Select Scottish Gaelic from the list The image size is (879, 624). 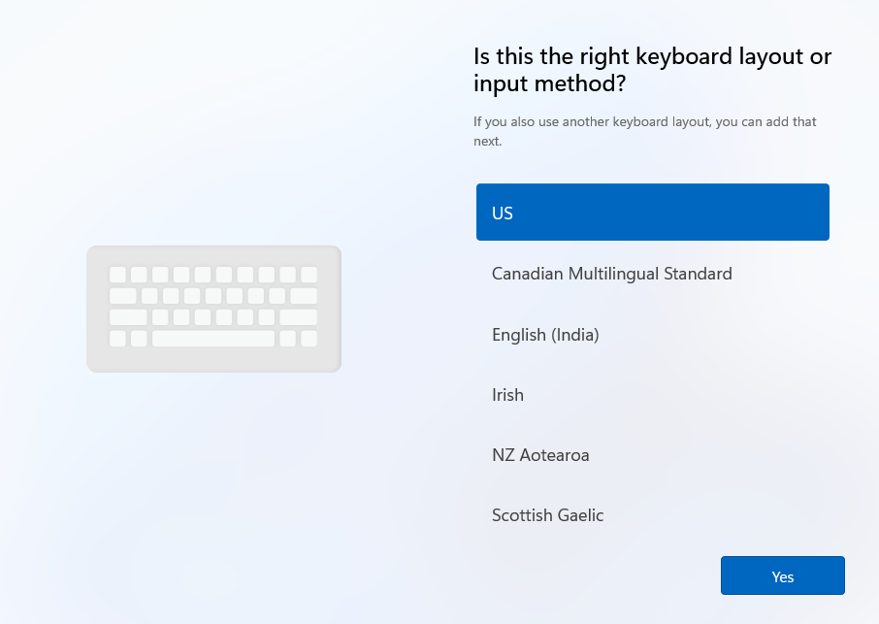[x=547, y=515]
